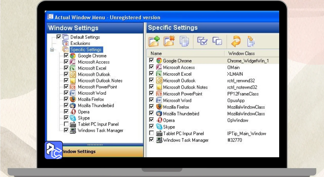Click the delete settings folder-X toolbar icon

[x=169, y=41]
